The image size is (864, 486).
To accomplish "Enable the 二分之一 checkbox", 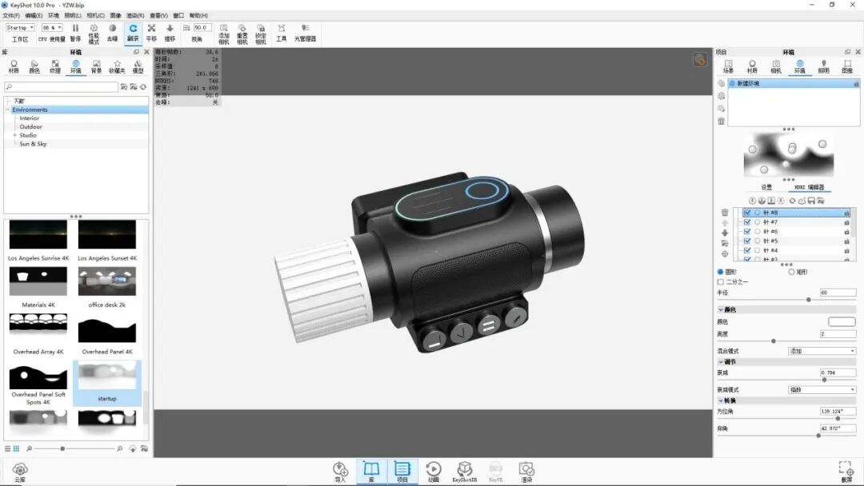I will click(719, 282).
